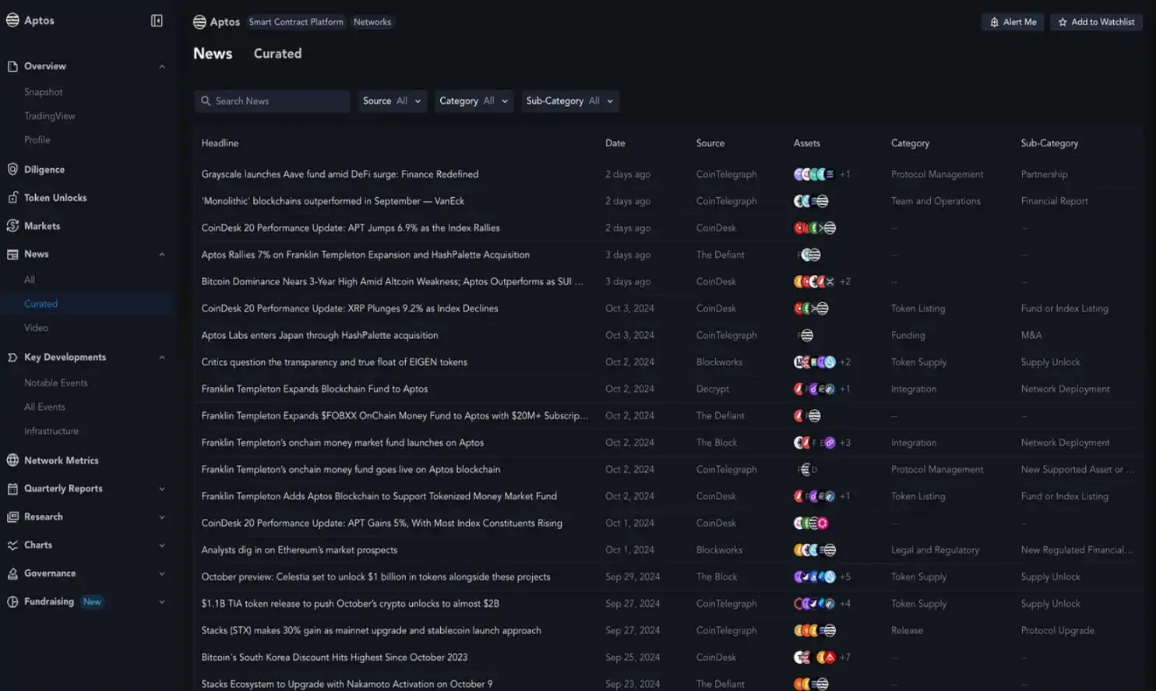The image size is (1156, 691).
Task: Collapse the Key Developments section
Action: (x=162, y=358)
